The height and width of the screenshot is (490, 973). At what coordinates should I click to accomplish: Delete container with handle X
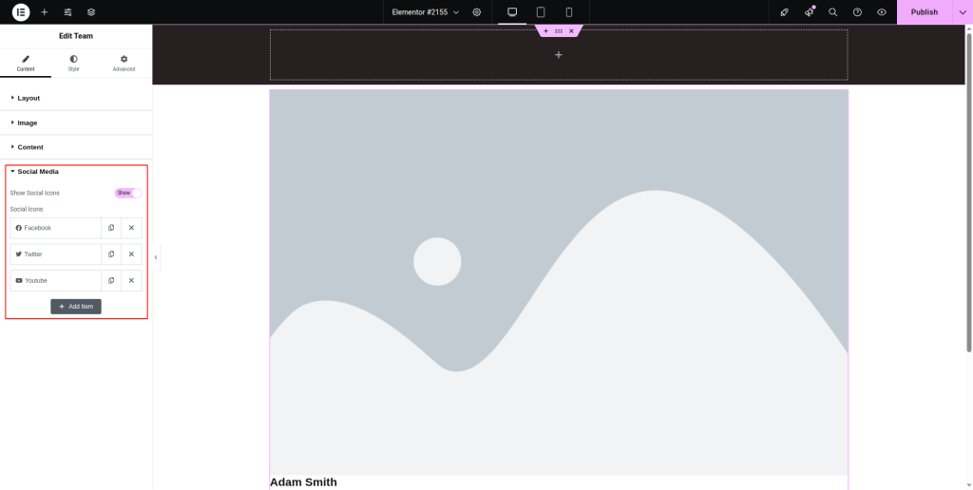571,31
